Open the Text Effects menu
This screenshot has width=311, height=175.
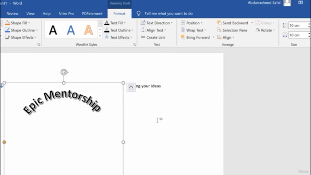(118, 37)
